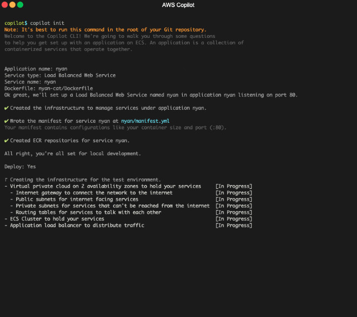Click the 'copilot$' prompt text
Image resolution: width=357 pixels, height=317 pixels.
click(x=16, y=23)
